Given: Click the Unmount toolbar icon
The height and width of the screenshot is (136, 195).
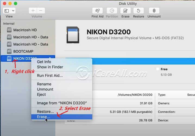Looking at the screenshot, I should point(154,11).
